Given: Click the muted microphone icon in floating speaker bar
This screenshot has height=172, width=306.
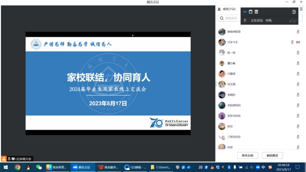Looking at the screenshot, I should [x=245, y=20].
